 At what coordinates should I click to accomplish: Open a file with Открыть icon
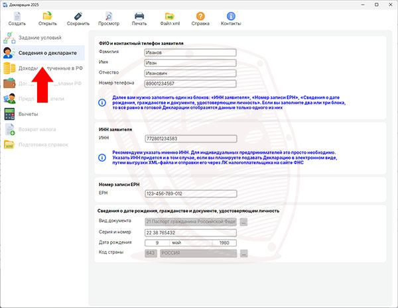tap(47, 16)
